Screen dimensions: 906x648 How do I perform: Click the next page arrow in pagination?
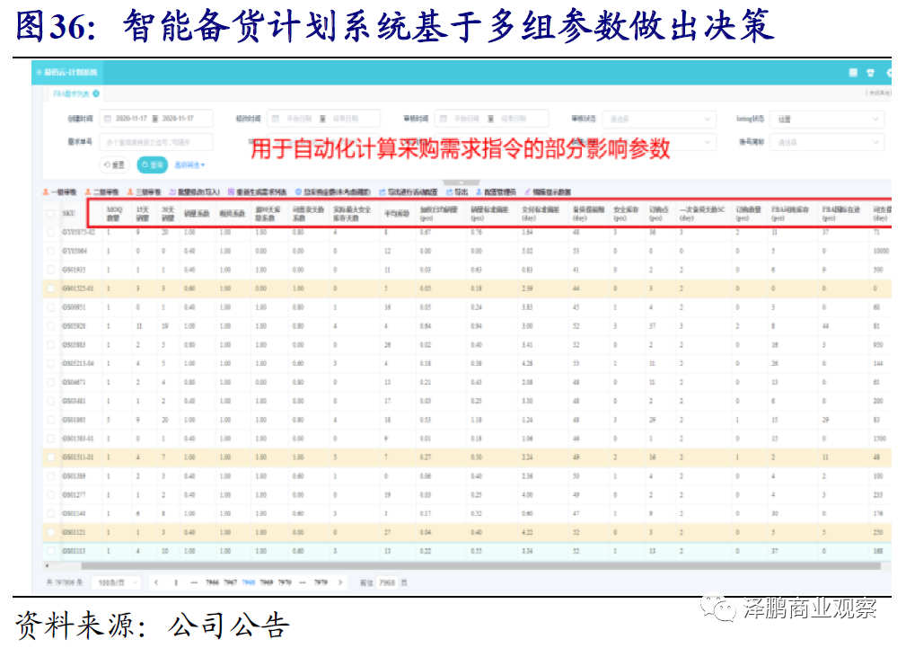(x=340, y=582)
